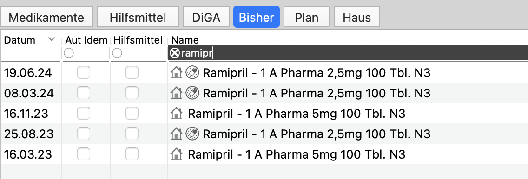Switch to the Medikamente tab

[46, 18]
